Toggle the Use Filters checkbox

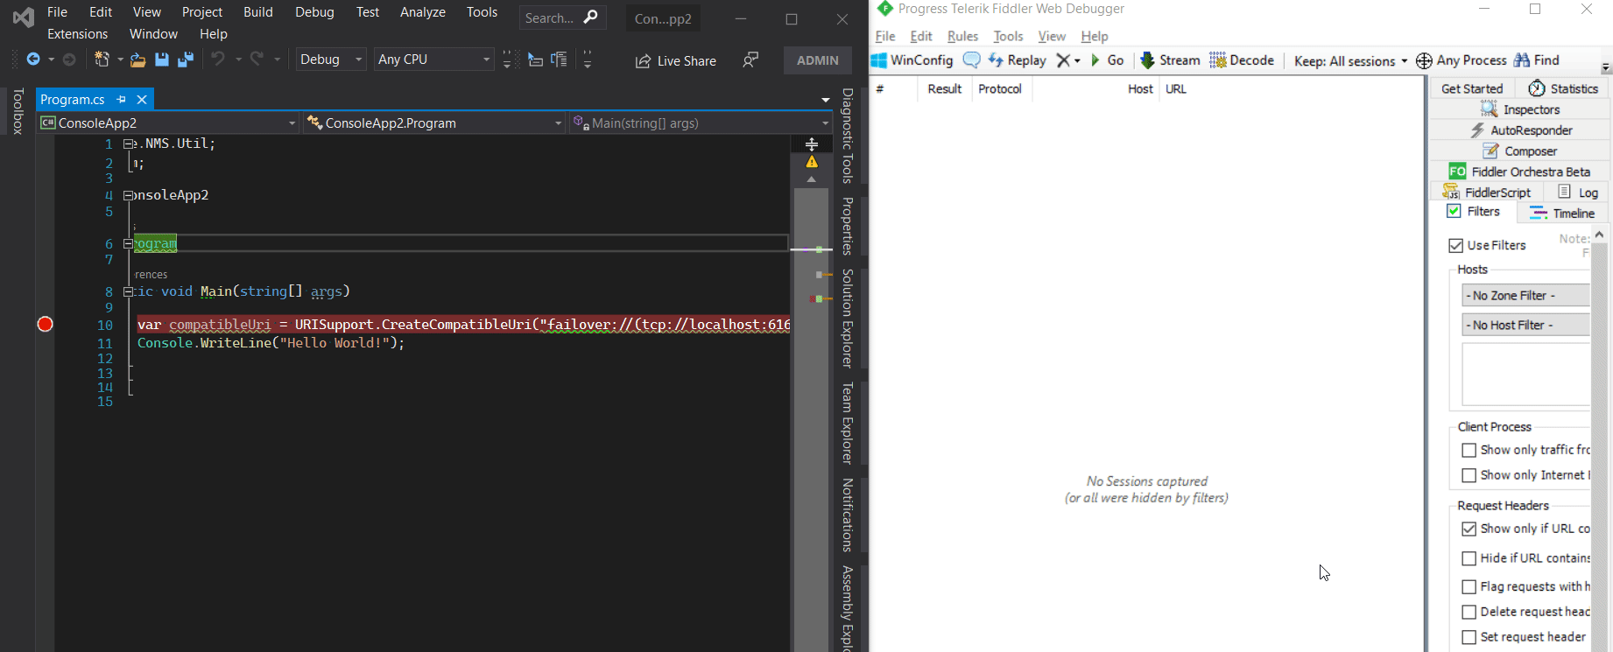pyautogui.click(x=1455, y=246)
